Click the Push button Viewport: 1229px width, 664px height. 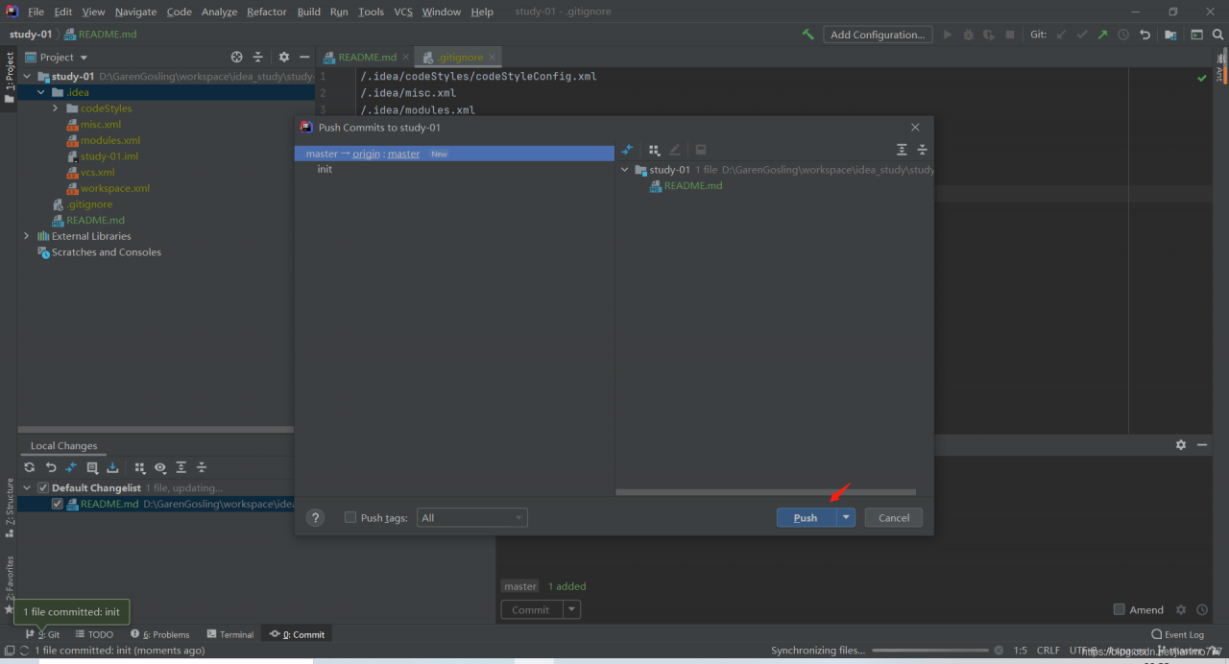pos(807,517)
